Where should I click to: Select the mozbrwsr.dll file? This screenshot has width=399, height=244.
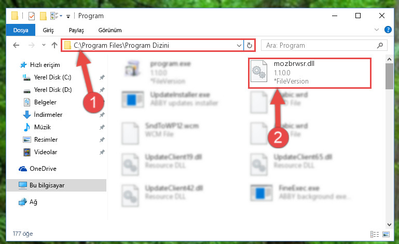tap(310, 73)
